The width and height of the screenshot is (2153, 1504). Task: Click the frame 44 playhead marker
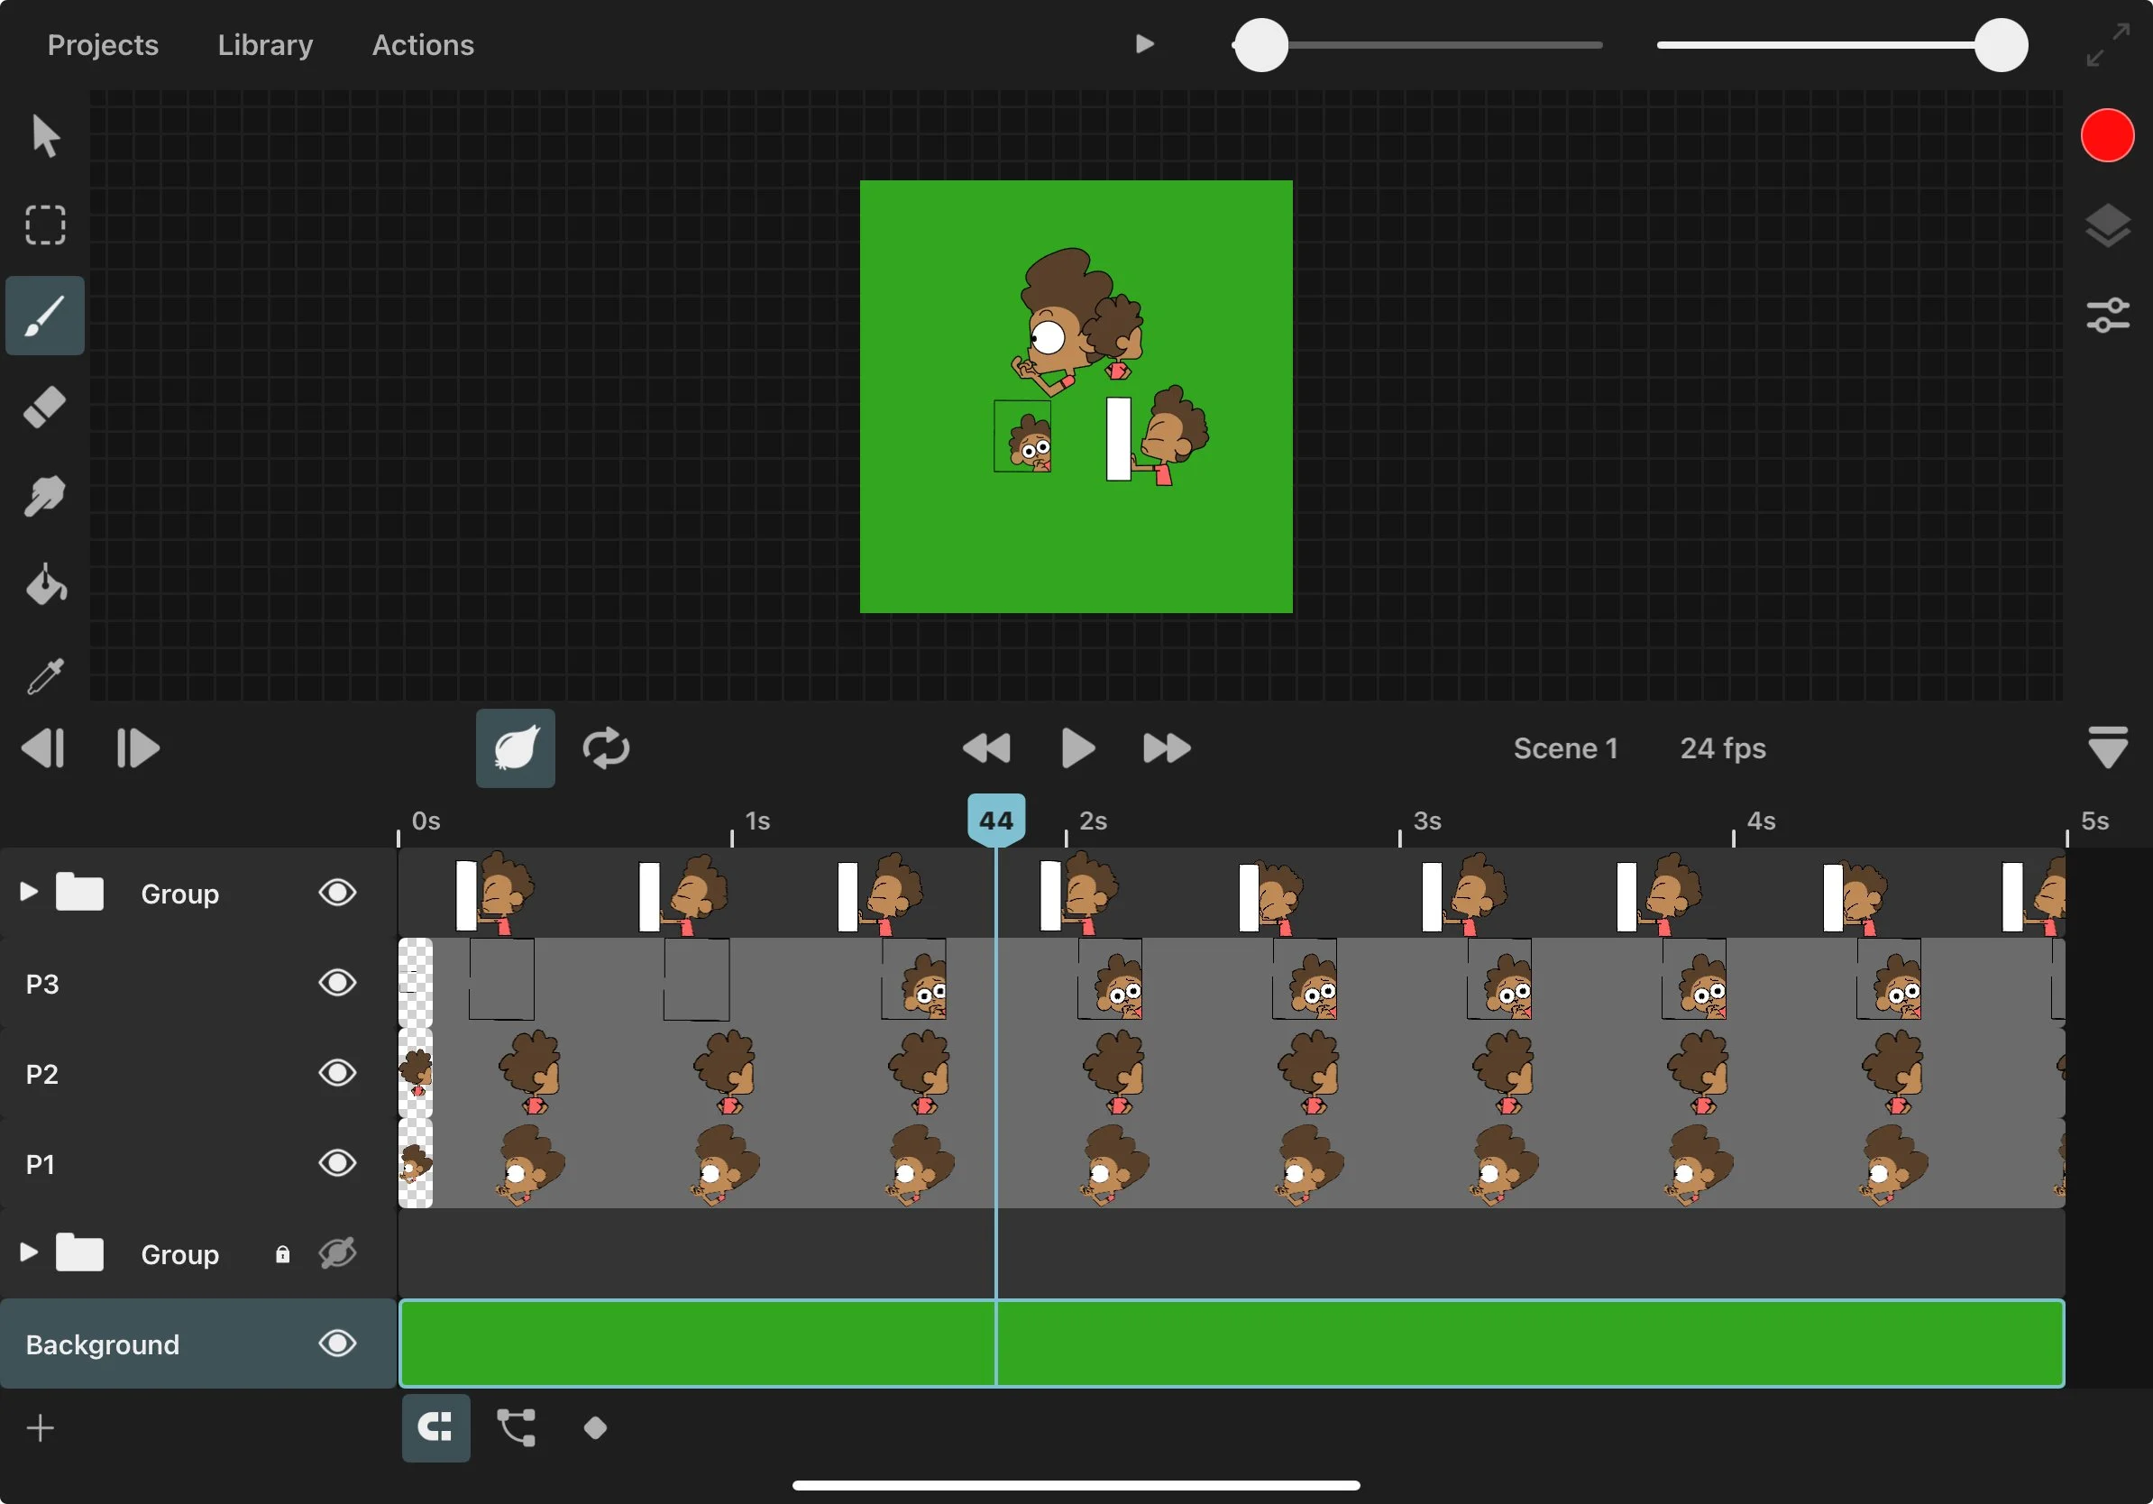[x=996, y=820]
